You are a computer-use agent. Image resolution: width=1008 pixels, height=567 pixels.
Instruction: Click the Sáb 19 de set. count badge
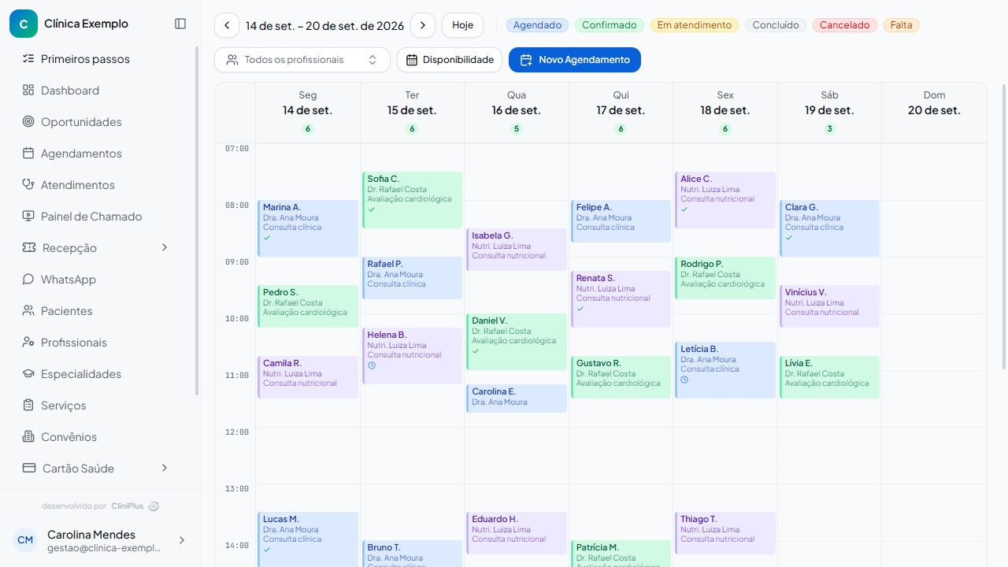pyautogui.click(x=829, y=129)
